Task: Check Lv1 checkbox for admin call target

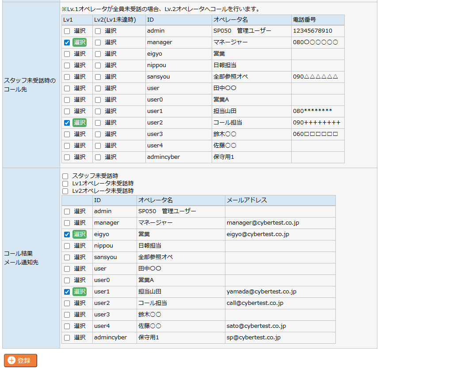Action: click(x=67, y=31)
